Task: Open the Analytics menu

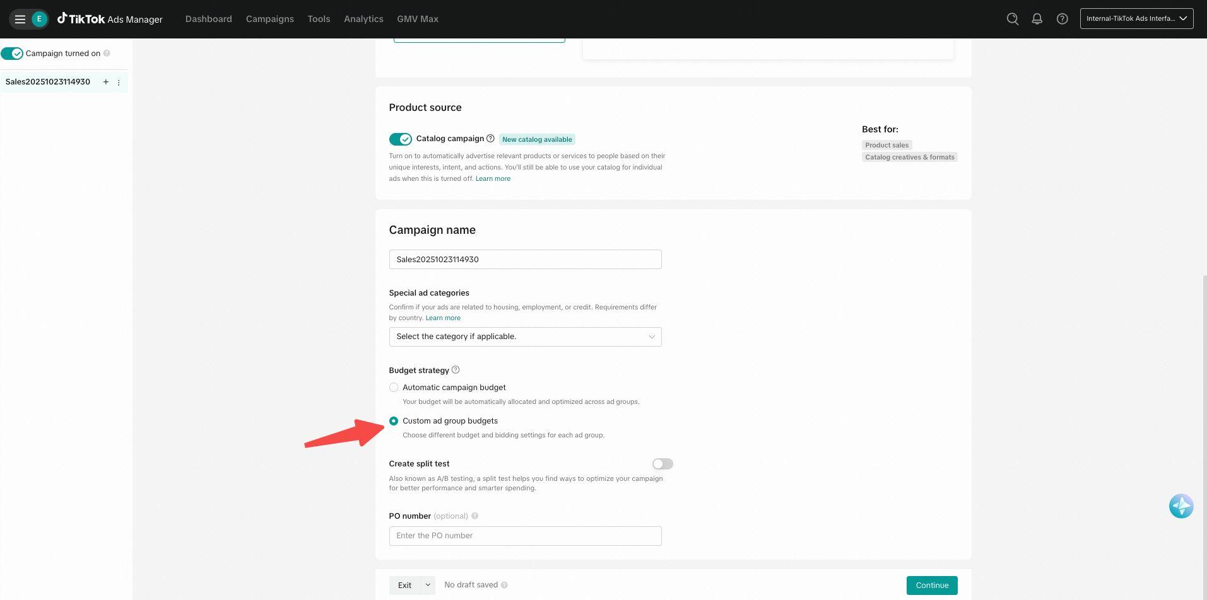Action: [x=363, y=19]
